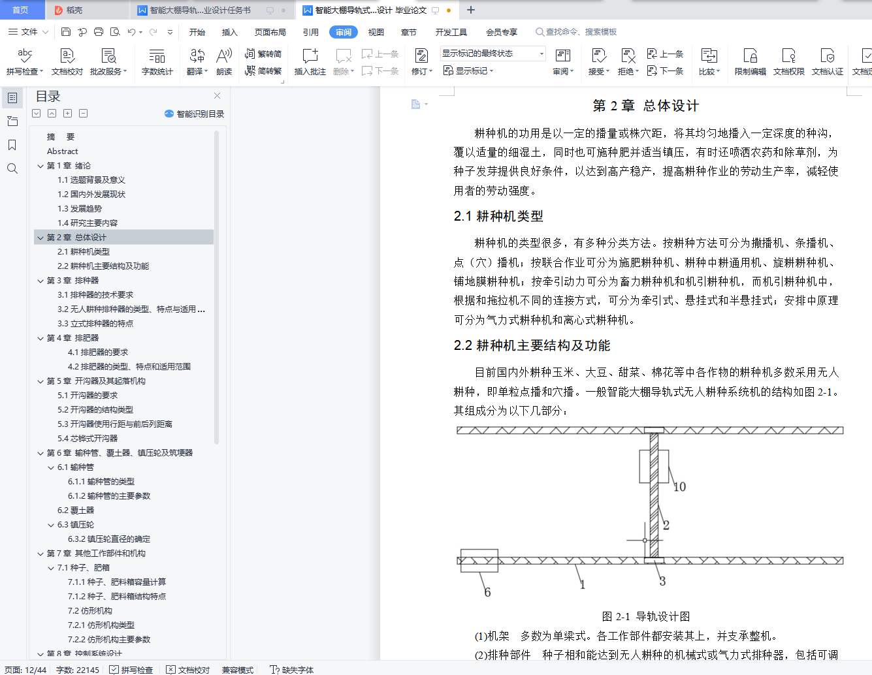Click the print icon in the quick access bar
Viewport: 872px width, 675px height.
pos(99,32)
